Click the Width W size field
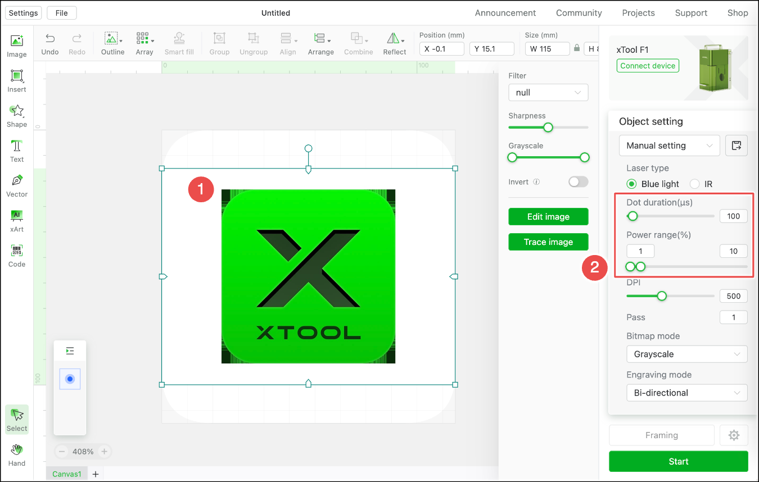The image size is (759, 482). tap(548, 49)
